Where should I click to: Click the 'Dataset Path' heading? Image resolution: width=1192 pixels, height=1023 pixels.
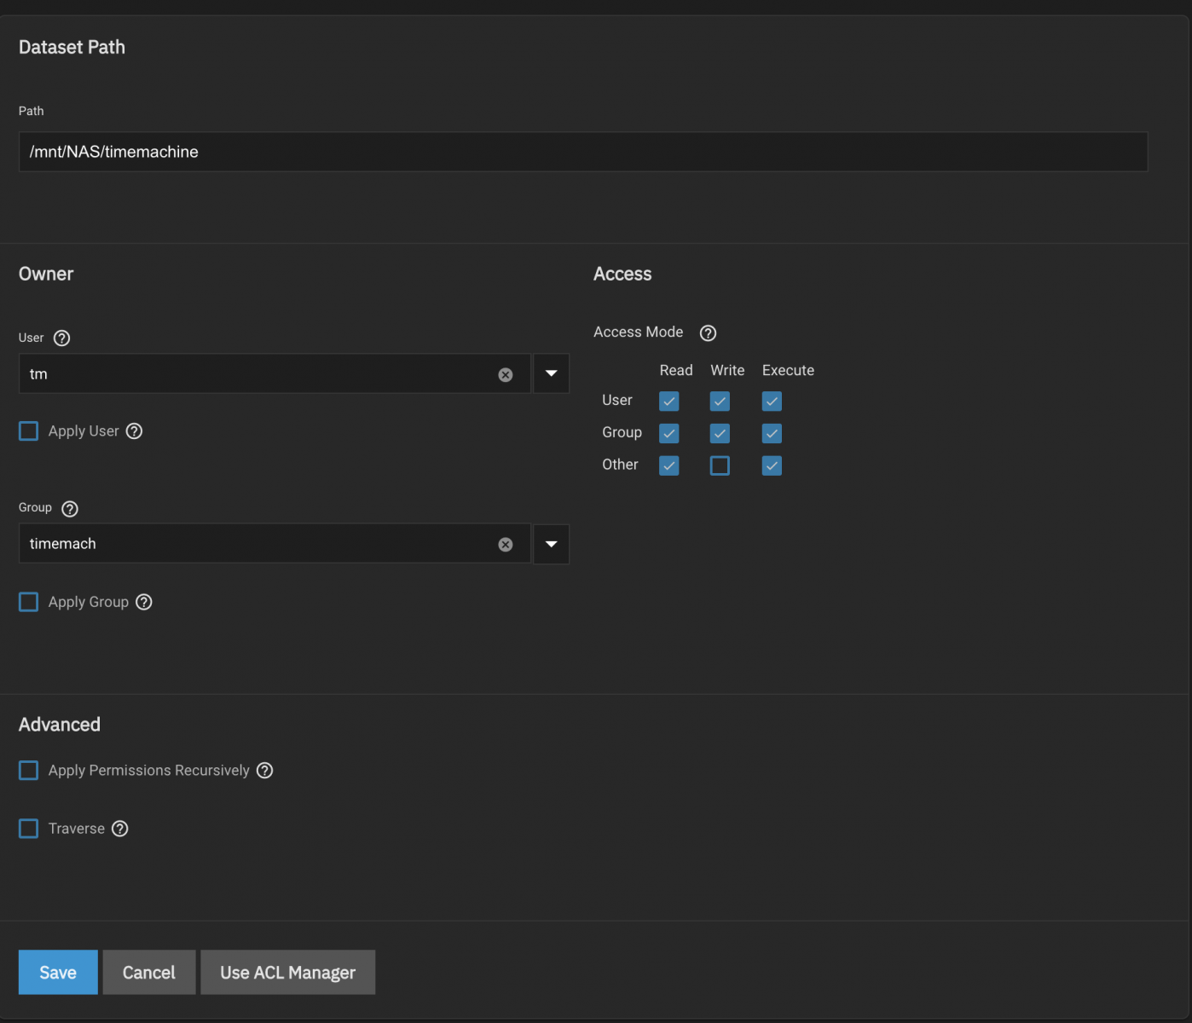72,48
